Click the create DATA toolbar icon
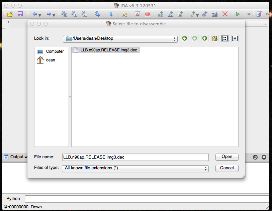This screenshot has height=211, width=272. tap(171, 14)
